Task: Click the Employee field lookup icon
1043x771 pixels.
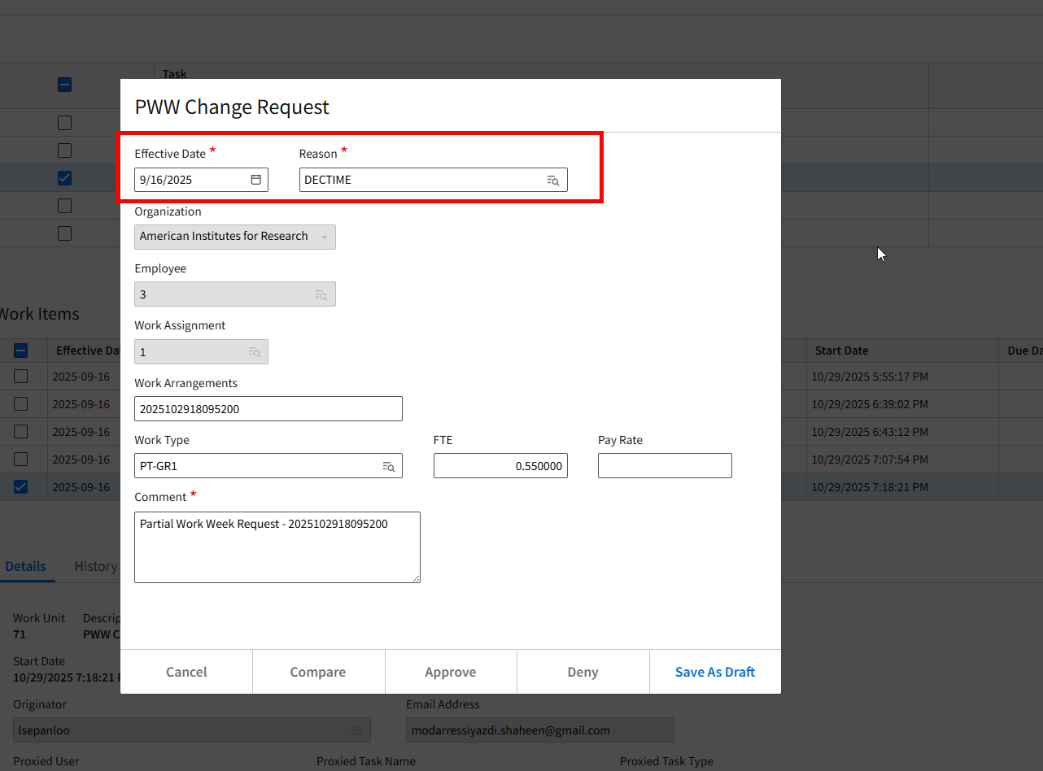Action: point(321,295)
